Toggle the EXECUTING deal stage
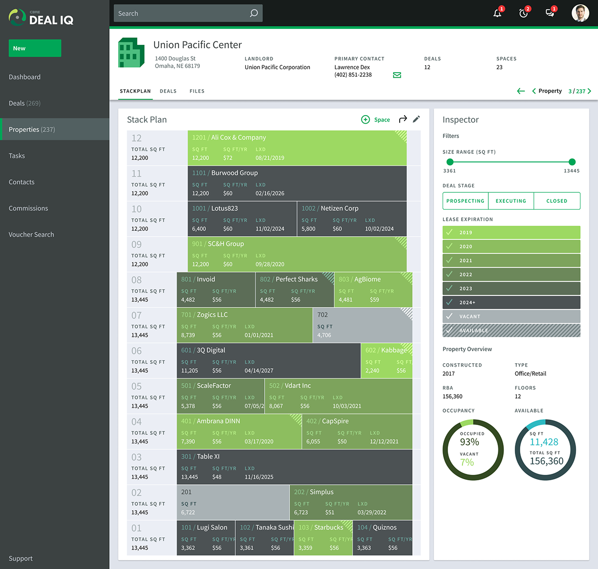 (511, 201)
